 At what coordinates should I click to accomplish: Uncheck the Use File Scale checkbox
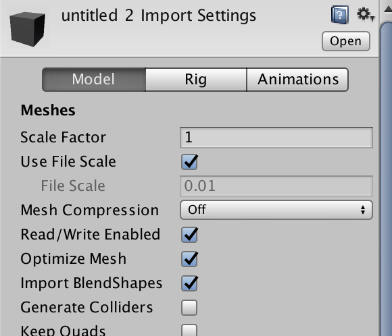point(189,162)
